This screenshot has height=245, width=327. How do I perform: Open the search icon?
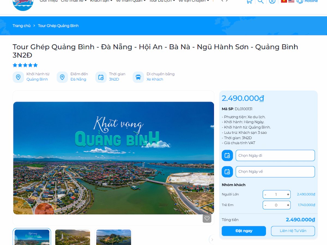pyautogui.click(x=260, y=2)
